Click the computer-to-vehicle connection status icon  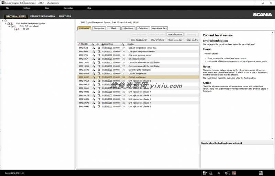point(220,173)
